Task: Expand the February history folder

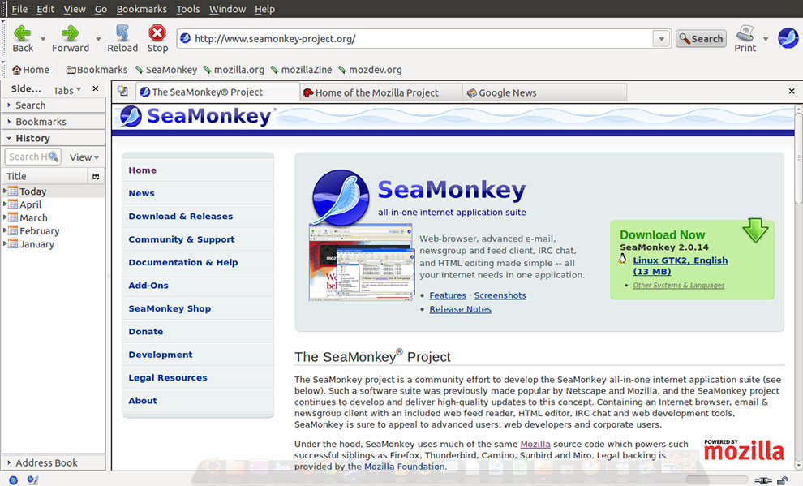Action: [x=5, y=230]
